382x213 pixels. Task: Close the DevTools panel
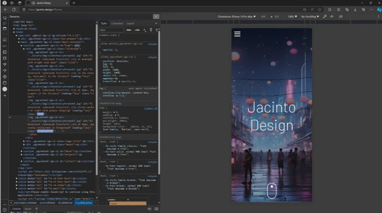coord(156,16)
